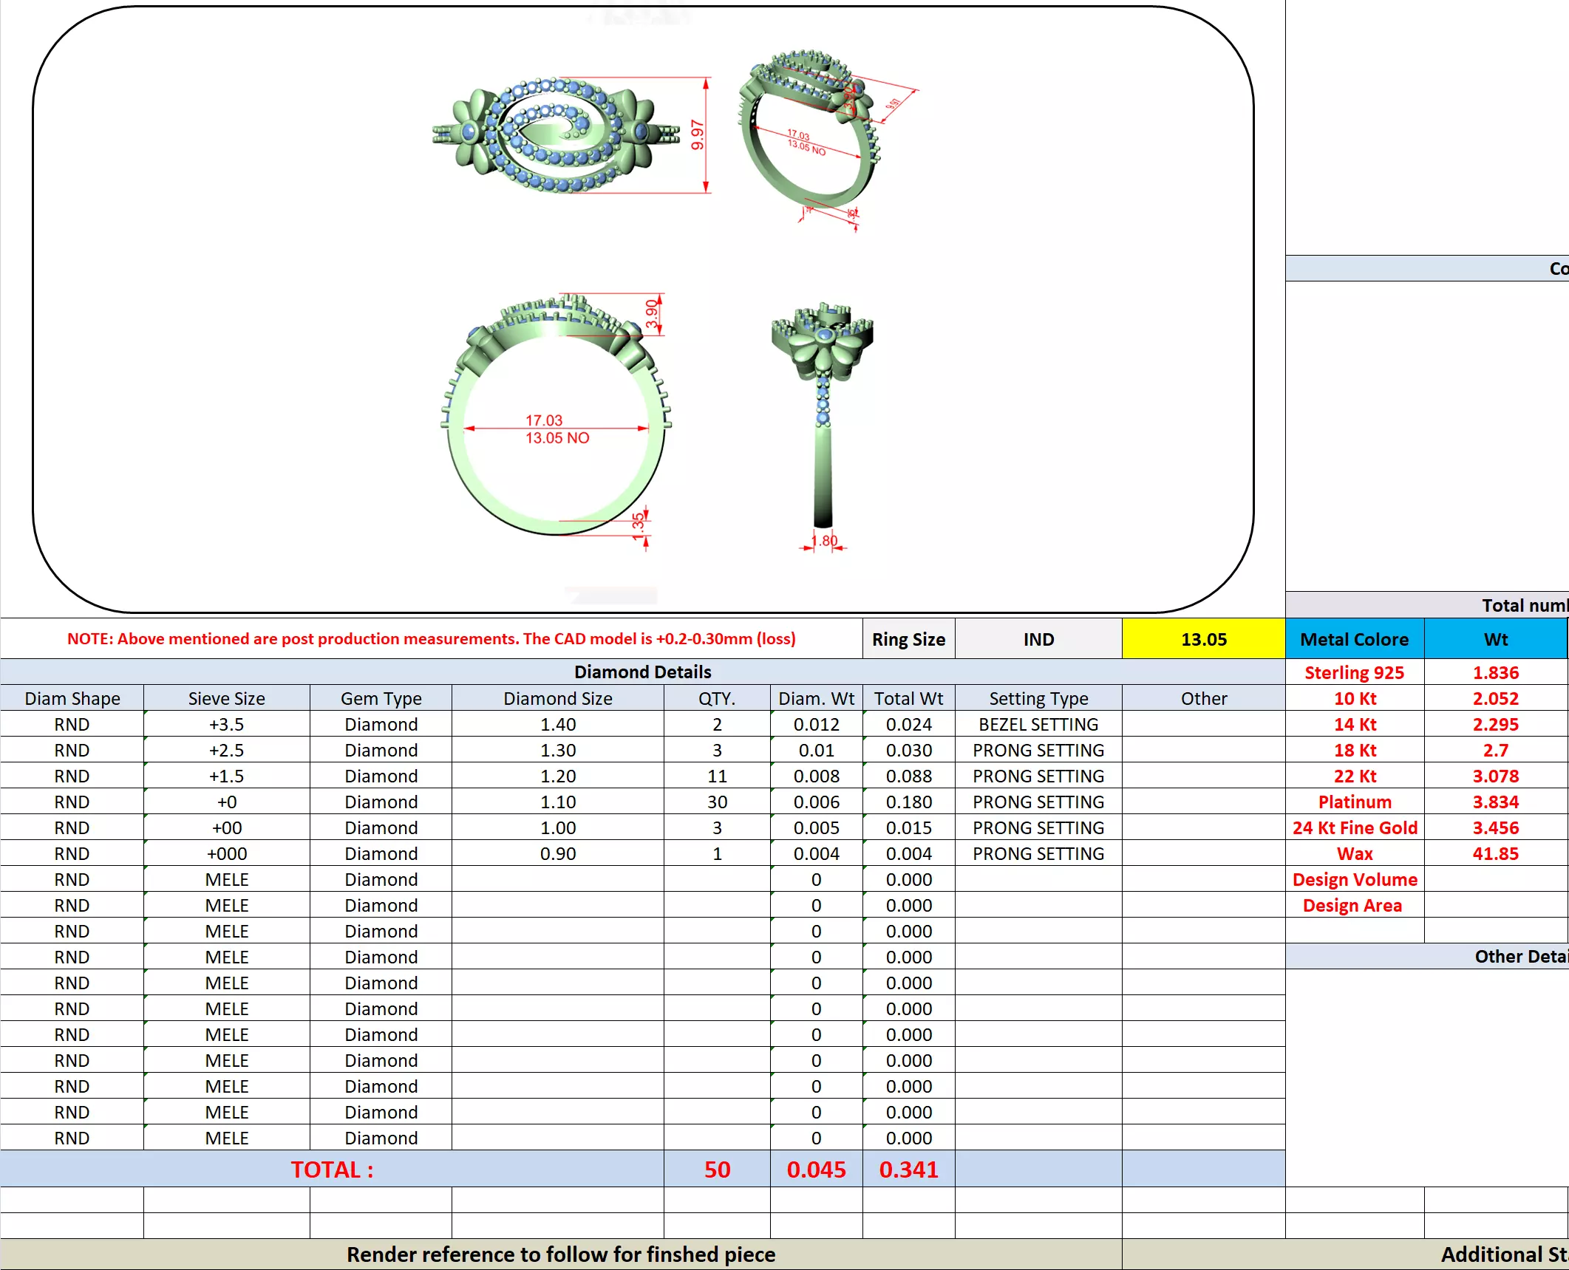Click the Render reference footer bar
The height and width of the screenshot is (1270, 1569).
[561, 1254]
